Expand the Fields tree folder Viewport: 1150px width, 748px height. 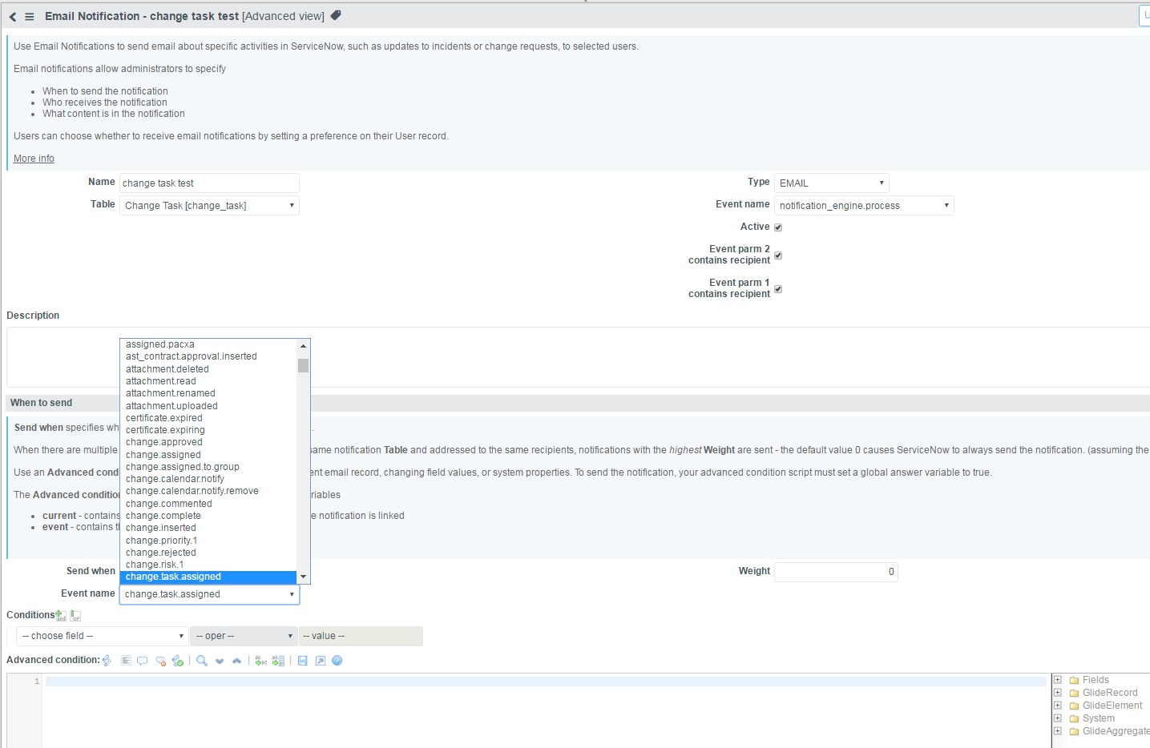(x=1058, y=680)
